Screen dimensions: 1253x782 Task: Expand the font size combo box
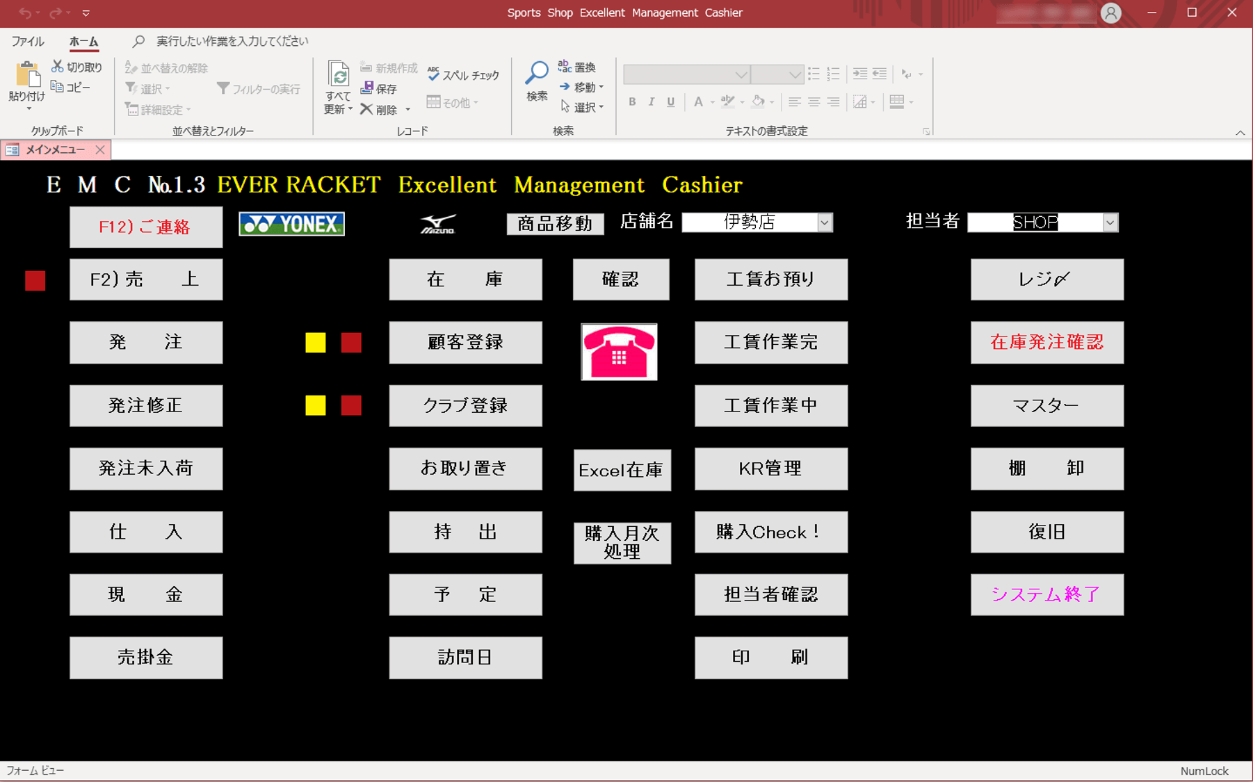[x=795, y=74]
